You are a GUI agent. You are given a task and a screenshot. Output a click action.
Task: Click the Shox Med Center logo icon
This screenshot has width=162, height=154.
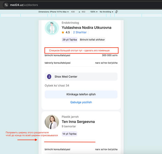49,77
